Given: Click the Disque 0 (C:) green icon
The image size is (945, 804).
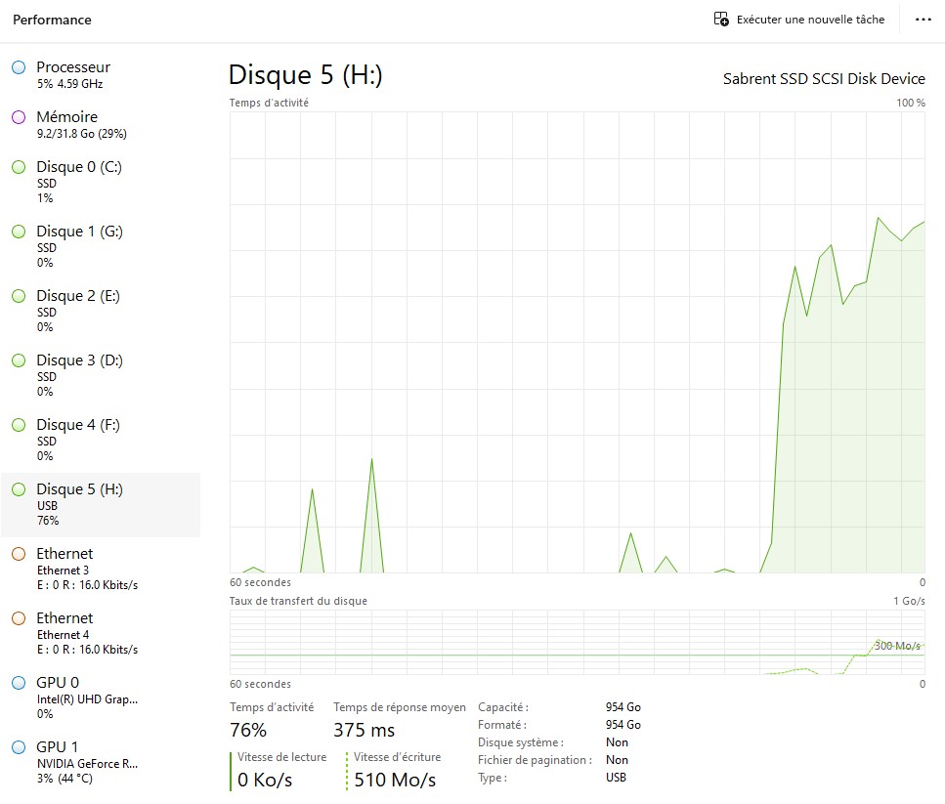Looking at the screenshot, I should [x=18, y=167].
